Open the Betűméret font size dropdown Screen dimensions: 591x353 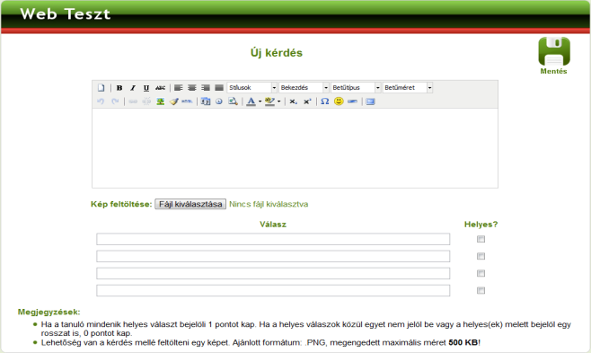coord(408,88)
